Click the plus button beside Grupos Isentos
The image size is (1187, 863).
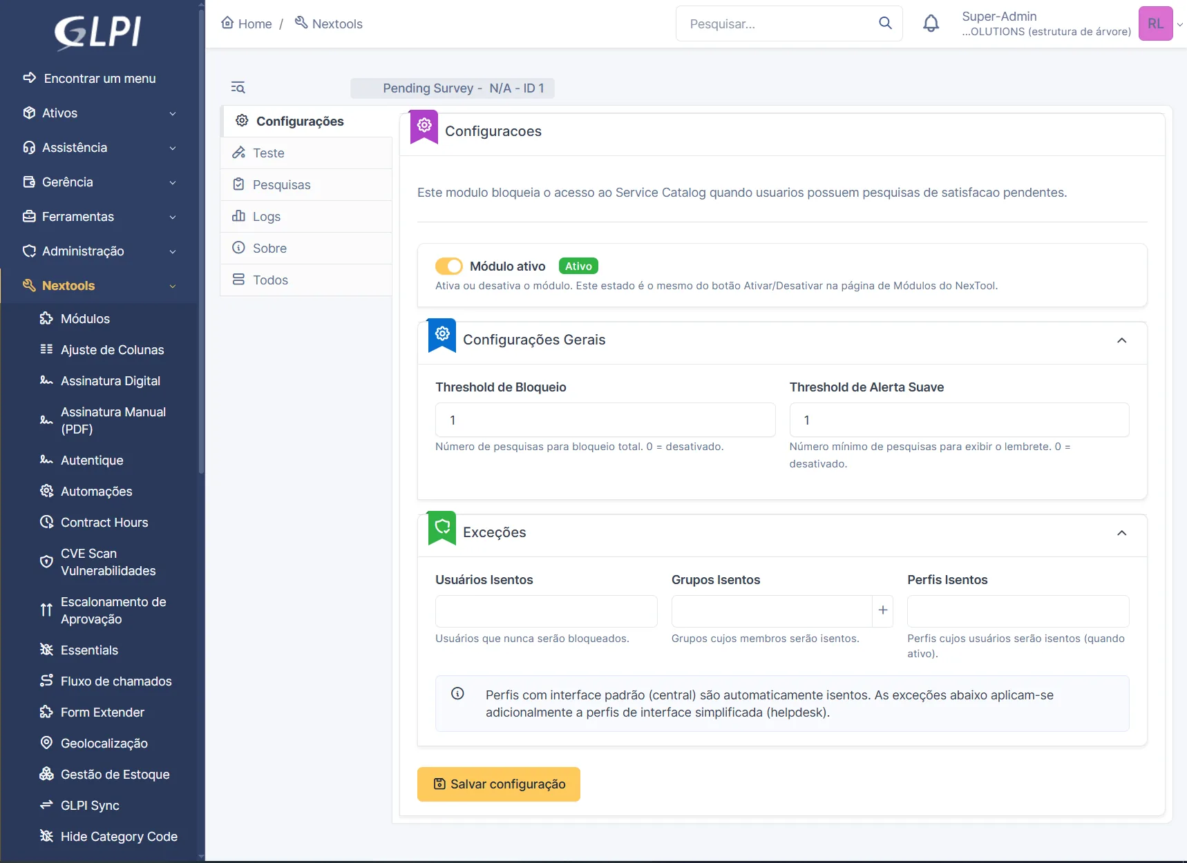[882, 610]
